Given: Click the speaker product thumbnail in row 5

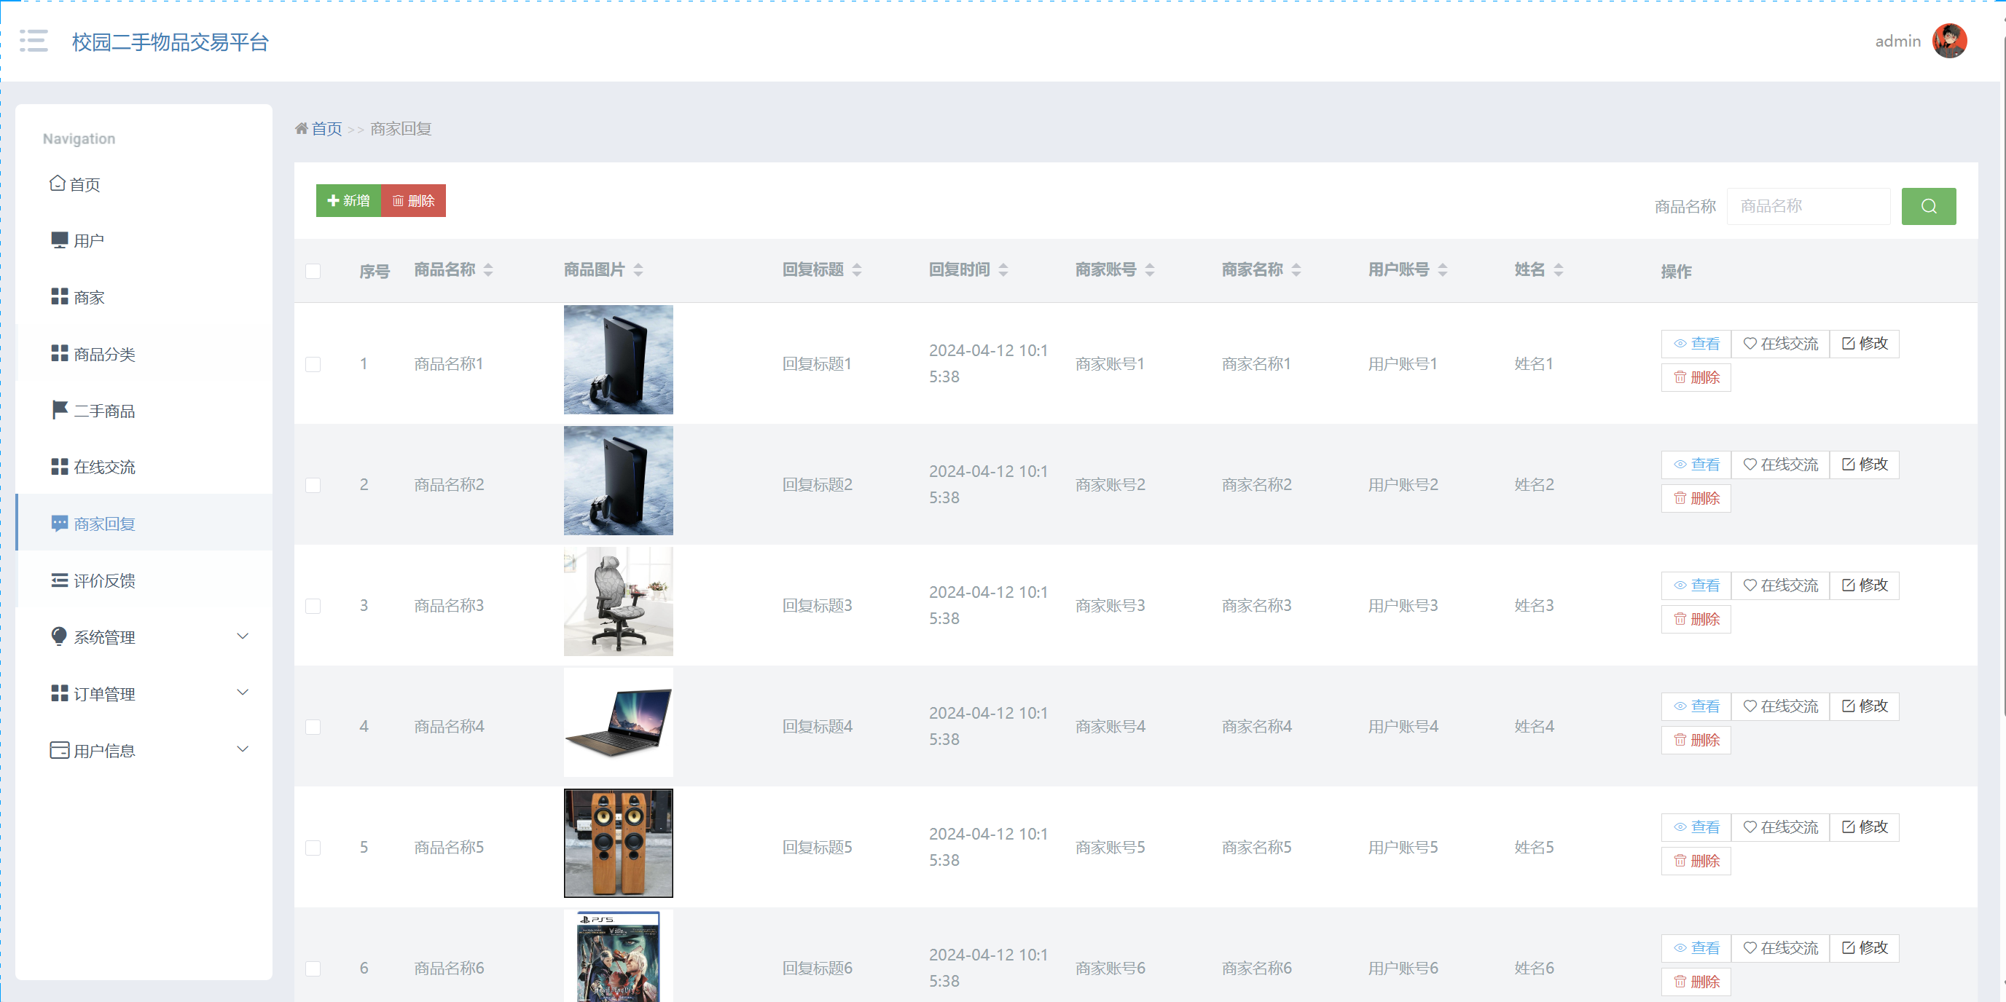Looking at the screenshot, I should tap(619, 843).
